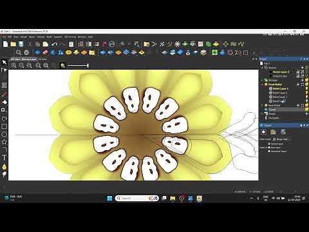Expand the Sheets tree node
The image size is (309, 232).
pyautogui.click(x=262, y=113)
